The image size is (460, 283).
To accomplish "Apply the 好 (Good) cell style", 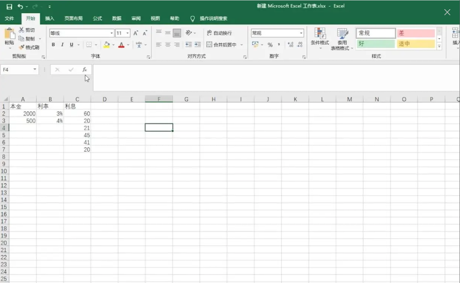I will tap(375, 44).
